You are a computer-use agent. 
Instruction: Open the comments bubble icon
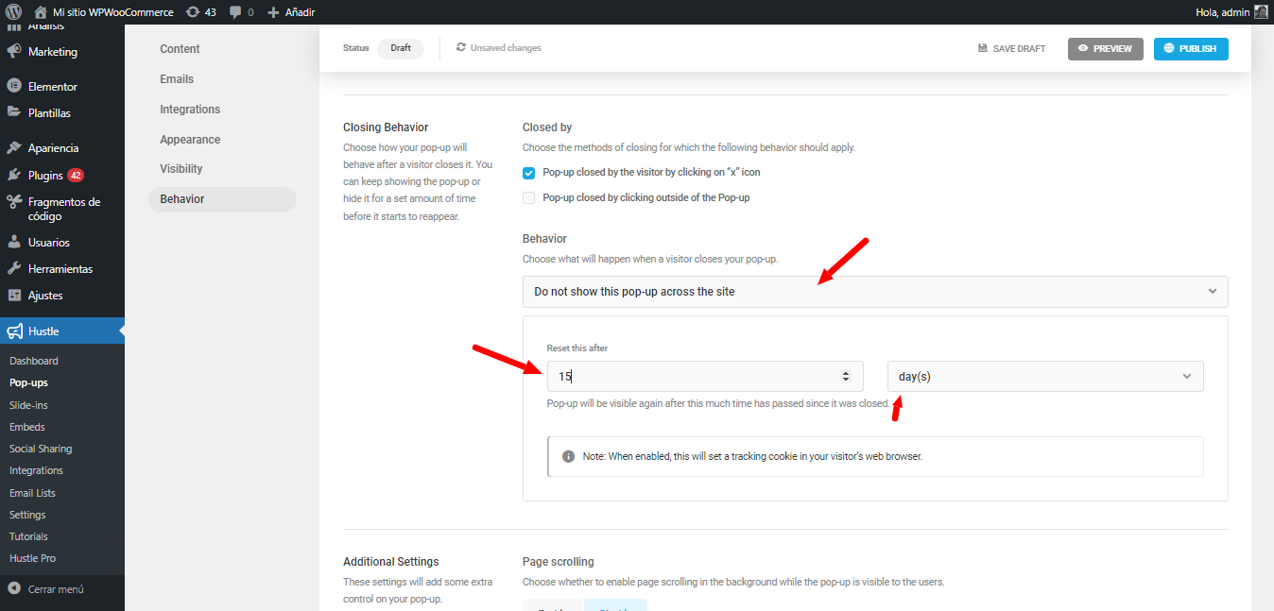(x=235, y=12)
